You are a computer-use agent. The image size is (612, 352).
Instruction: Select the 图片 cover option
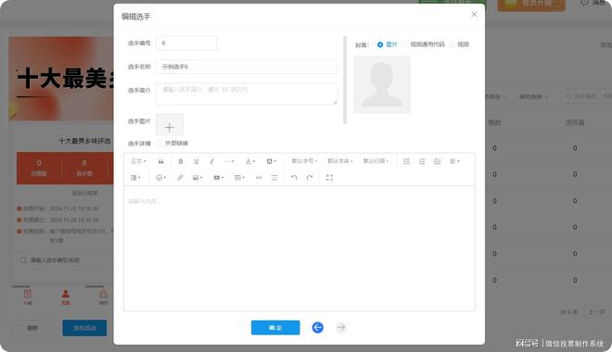click(x=388, y=44)
